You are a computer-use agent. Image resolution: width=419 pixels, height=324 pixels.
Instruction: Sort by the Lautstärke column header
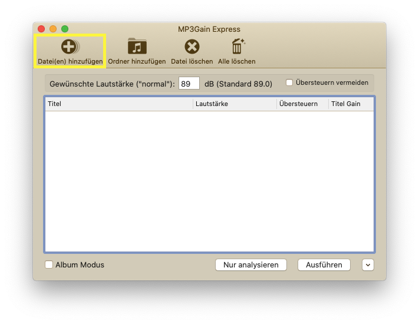pyautogui.click(x=235, y=104)
